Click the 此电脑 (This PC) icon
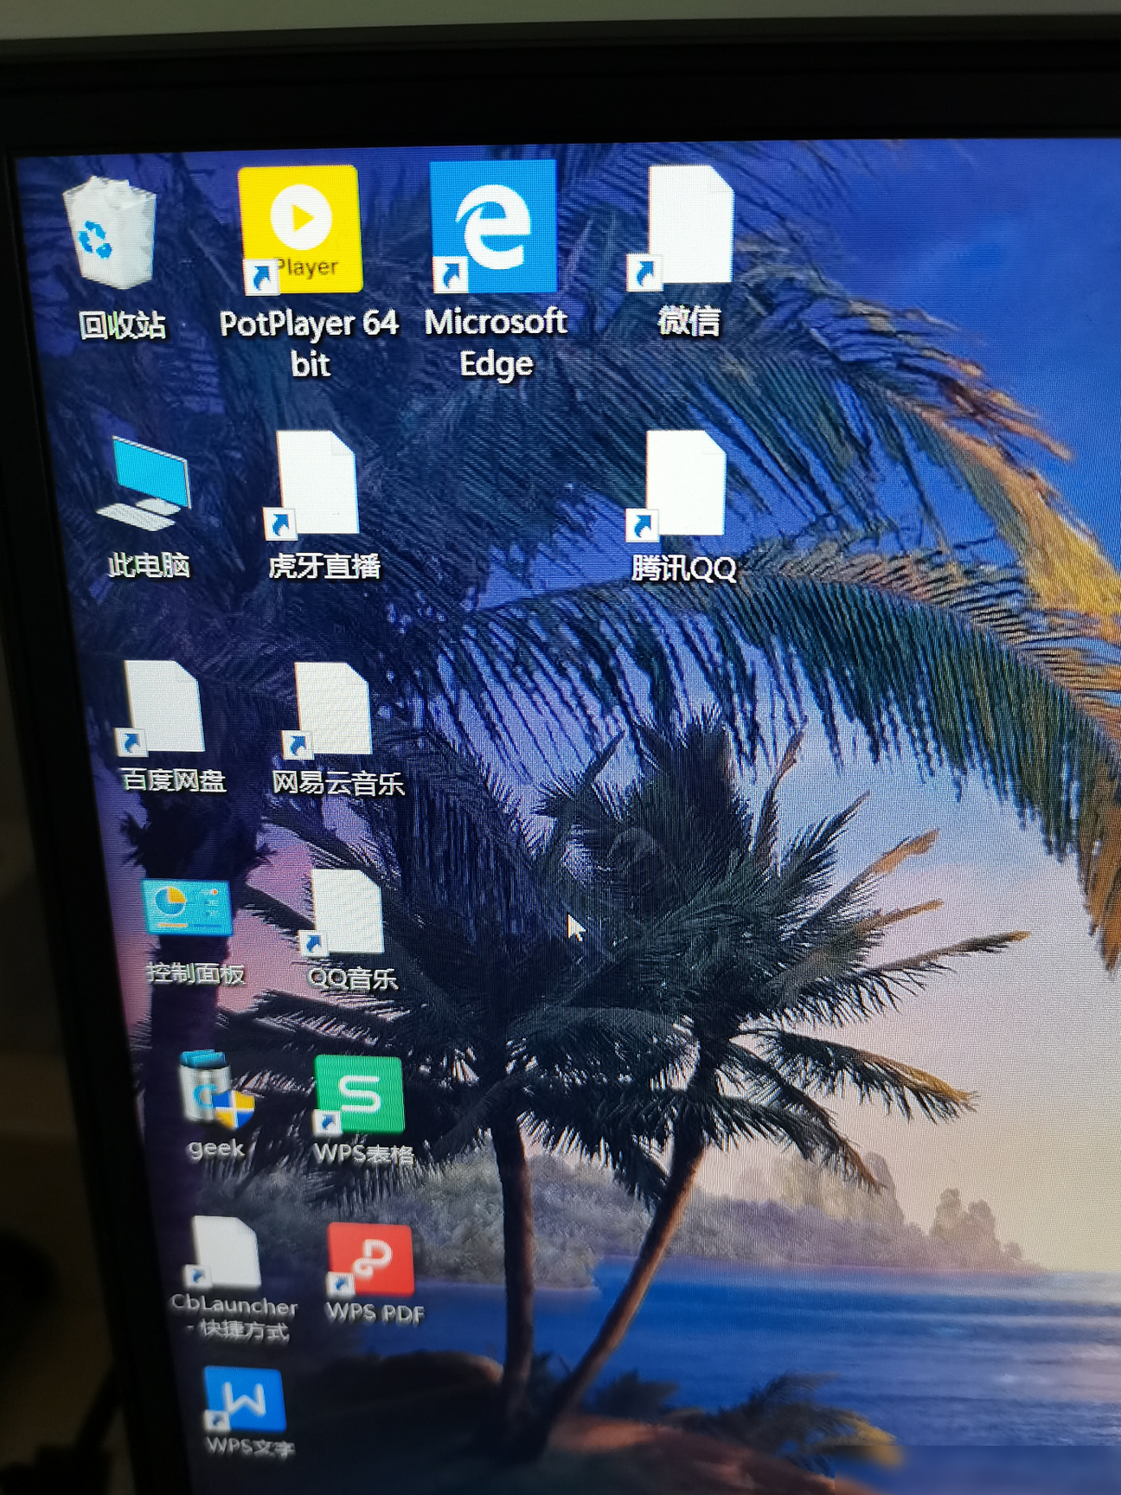Screen dimensions: 1121x1495 [x=145, y=484]
